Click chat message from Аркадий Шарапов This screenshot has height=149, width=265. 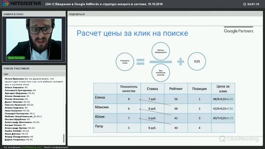click(19, 93)
